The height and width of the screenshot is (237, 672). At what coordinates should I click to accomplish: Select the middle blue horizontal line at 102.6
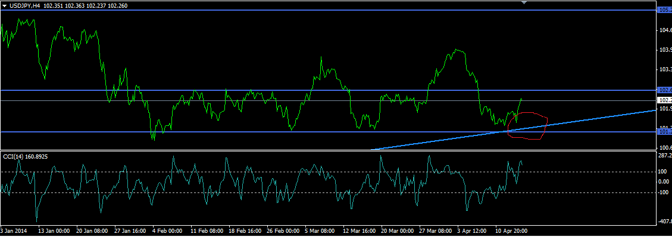coord(329,90)
